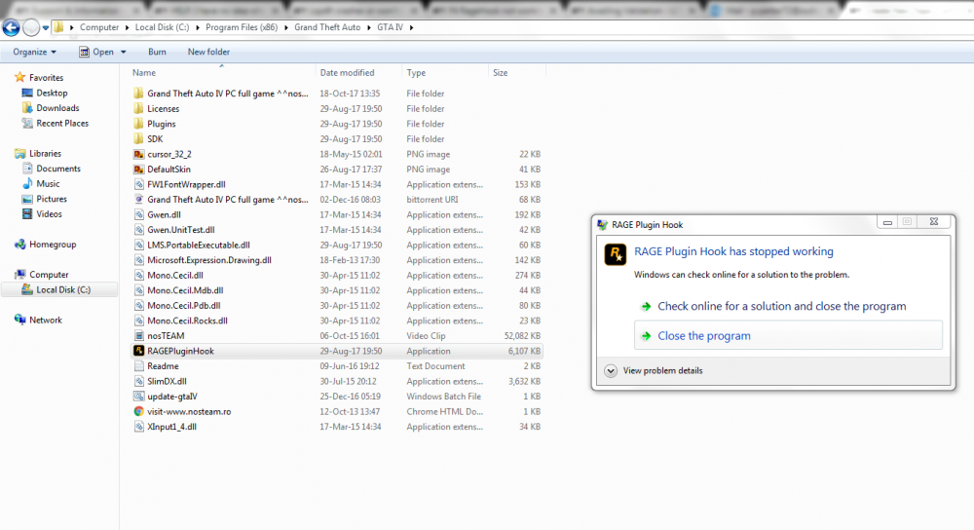Select update-gtaIV batch file icon

coord(138,397)
